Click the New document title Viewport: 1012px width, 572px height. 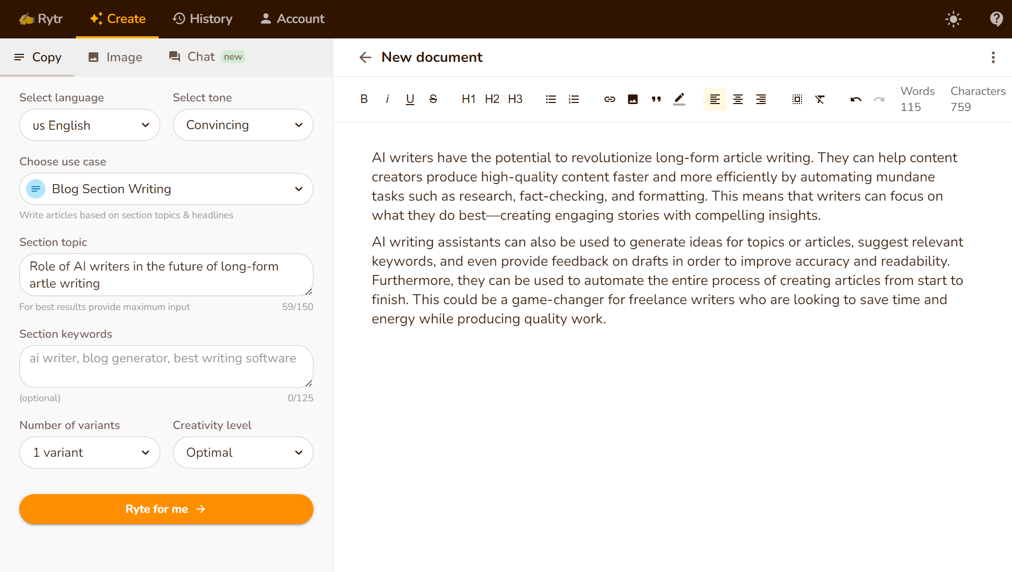(x=432, y=57)
